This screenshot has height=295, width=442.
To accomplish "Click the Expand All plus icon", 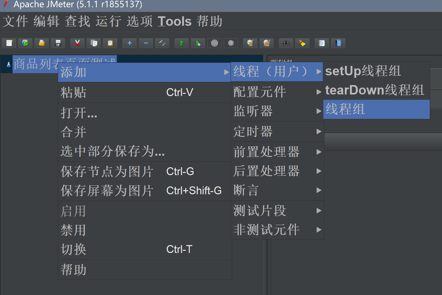I will tap(129, 43).
